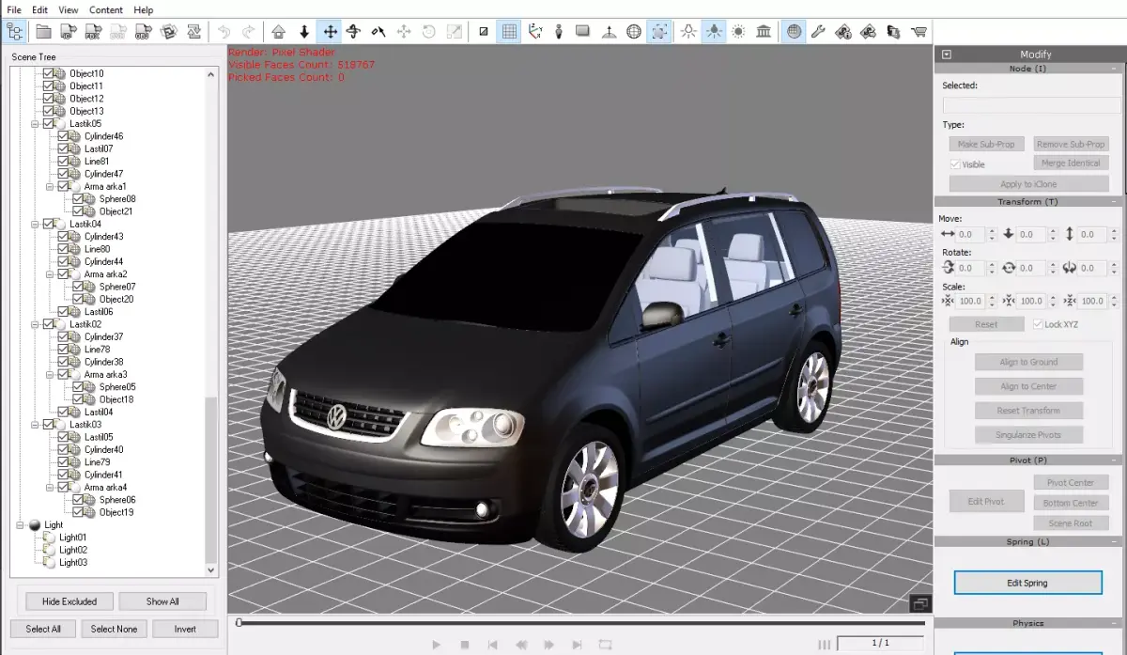
Task: Toggle the grid display icon
Action: [x=508, y=31]
